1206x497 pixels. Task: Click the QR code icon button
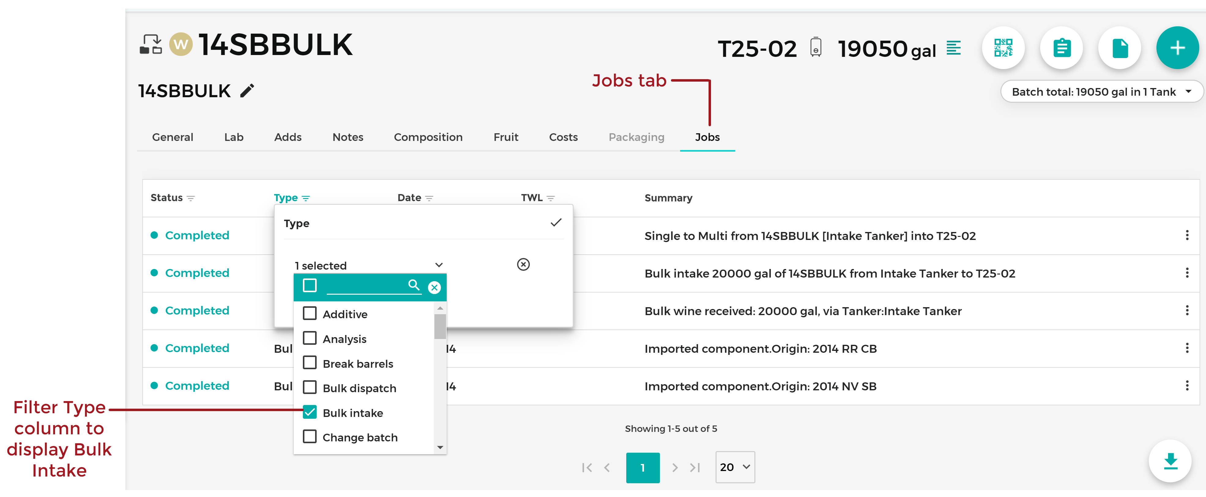tap(1003, 48)
